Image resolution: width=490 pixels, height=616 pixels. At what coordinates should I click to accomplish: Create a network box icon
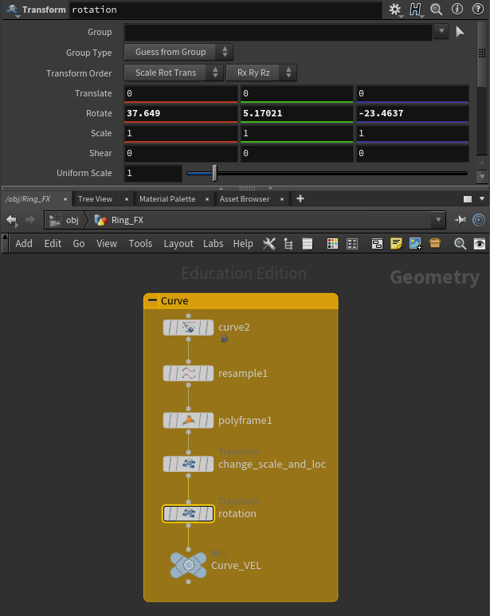[377, 244]
